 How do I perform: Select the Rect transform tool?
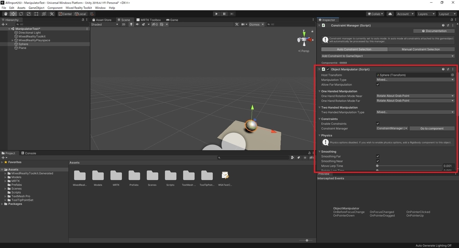(x=36, y=14)
